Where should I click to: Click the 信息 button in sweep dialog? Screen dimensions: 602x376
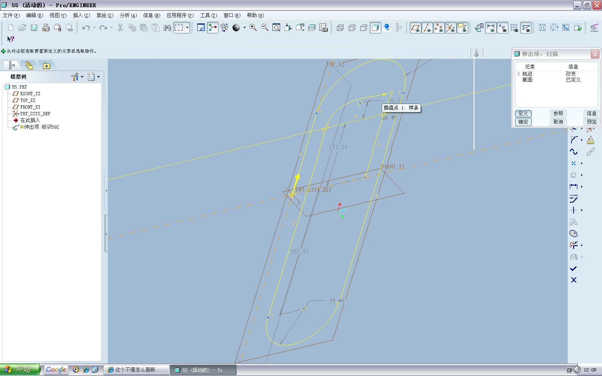pos(592,114)
